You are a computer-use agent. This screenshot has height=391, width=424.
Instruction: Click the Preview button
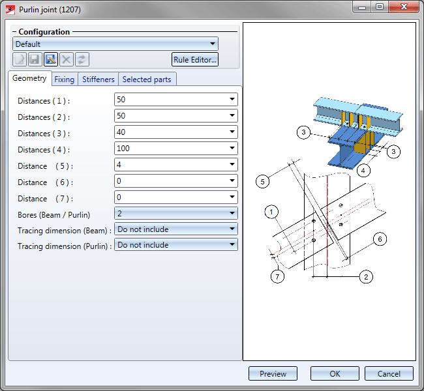click(273, 373)
